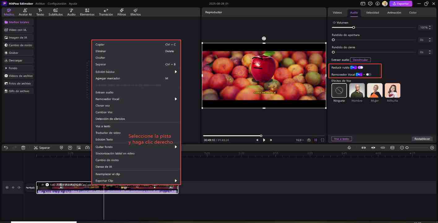Open the Filtros panel in top toolbar
This screenshot has width=438, height=223.
click(122, 12)
